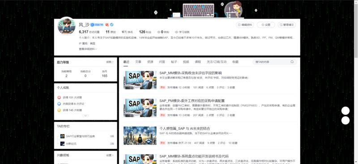
Task: Open the 成就 link in 原力等级 panel
Action: [x=110, y=62]
